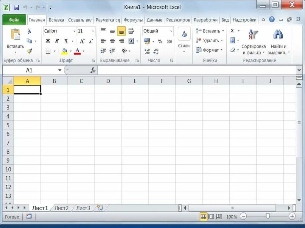Screen dimensions: 305x228
Task: Click the zoom slider handle
Action: click(x=268, y=216)
